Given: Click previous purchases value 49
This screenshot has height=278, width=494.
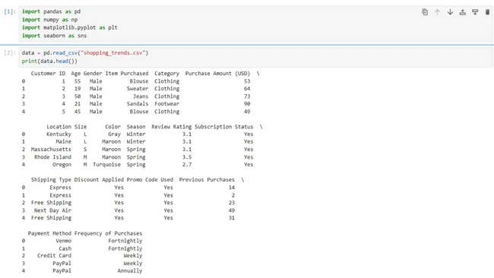Looking at the screenshot, I should pyautogui.click(x=232, y=210).
